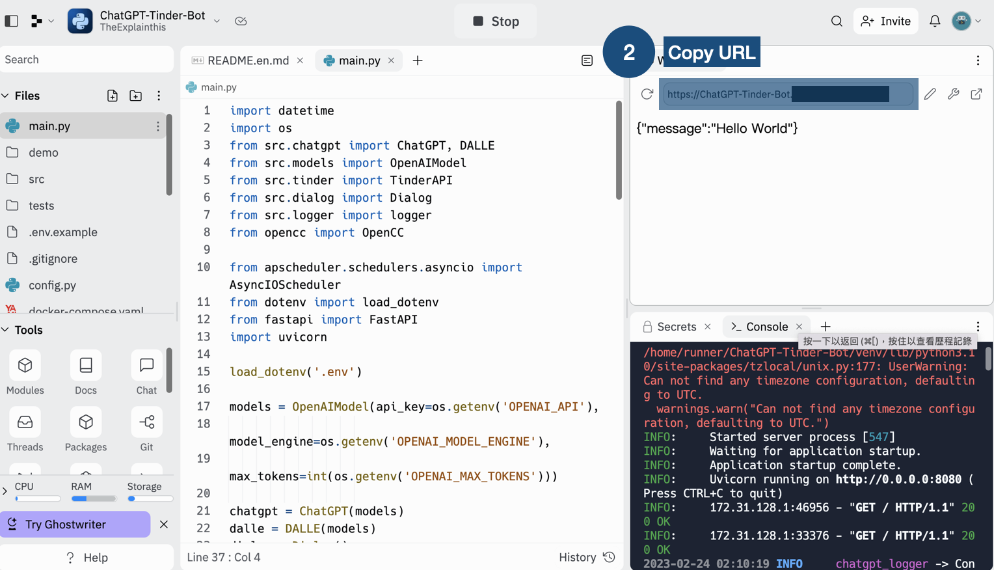Open the notifications bell

[x=935, y=21]
